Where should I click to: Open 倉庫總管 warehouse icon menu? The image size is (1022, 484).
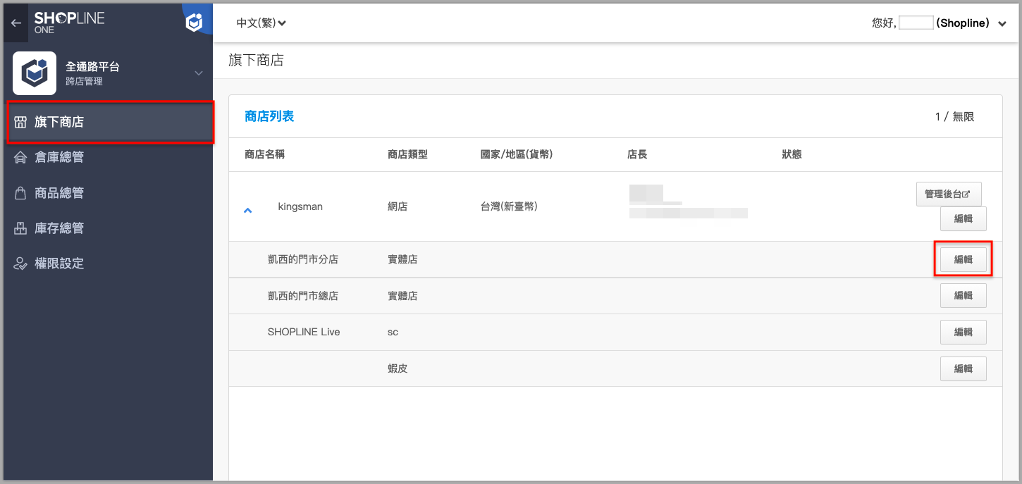[20, 157]
